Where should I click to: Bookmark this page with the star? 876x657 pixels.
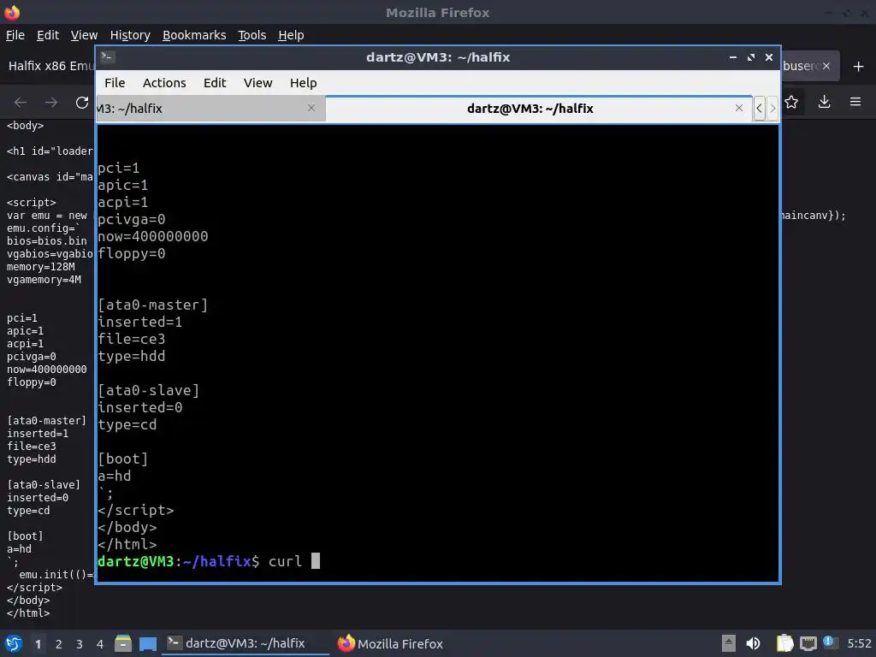point(791,102)
